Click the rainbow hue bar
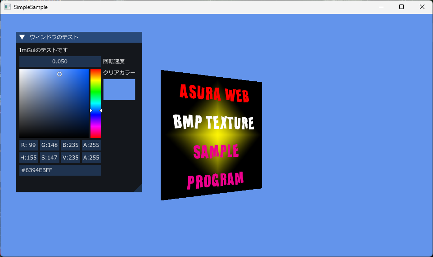The image size is (433, 257). click(x=96, y=103)
